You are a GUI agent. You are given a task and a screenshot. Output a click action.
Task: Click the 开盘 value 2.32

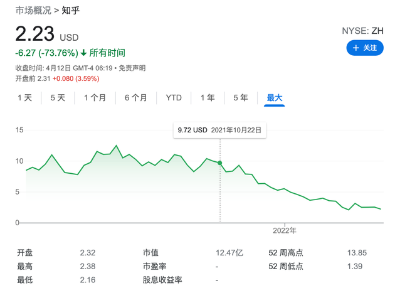coord(88,253)
